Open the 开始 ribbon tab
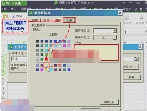The image size is (147, 111). [x=4, y=9]
